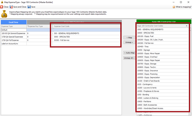Click the Save and Close disk icon

tap(11, 7)
